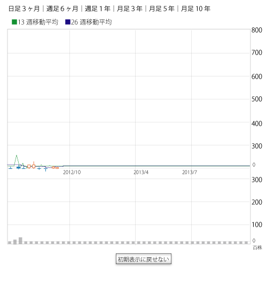The image size is (267, 294).
Task: Click the green 13週移動平均 legend swatch
Action: (x=14, y=22)
